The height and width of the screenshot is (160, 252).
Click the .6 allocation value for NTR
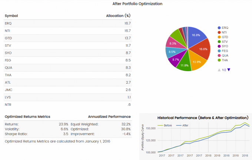pos(129,105)
